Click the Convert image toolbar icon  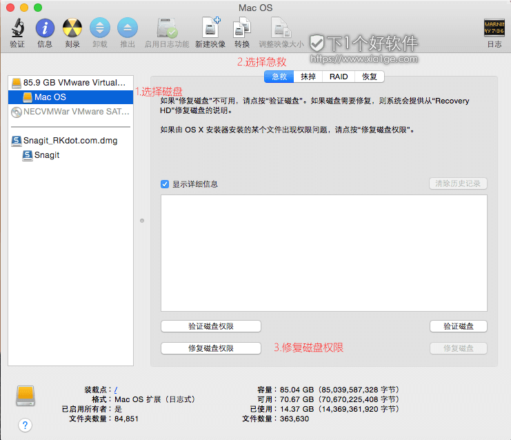(242, 28)
